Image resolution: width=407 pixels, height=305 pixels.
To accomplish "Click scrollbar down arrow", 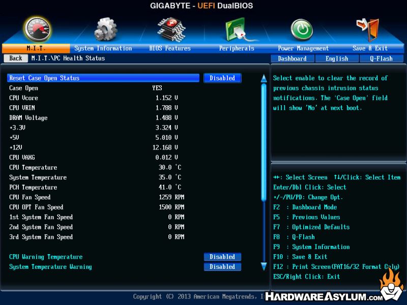I will (264, 266).
